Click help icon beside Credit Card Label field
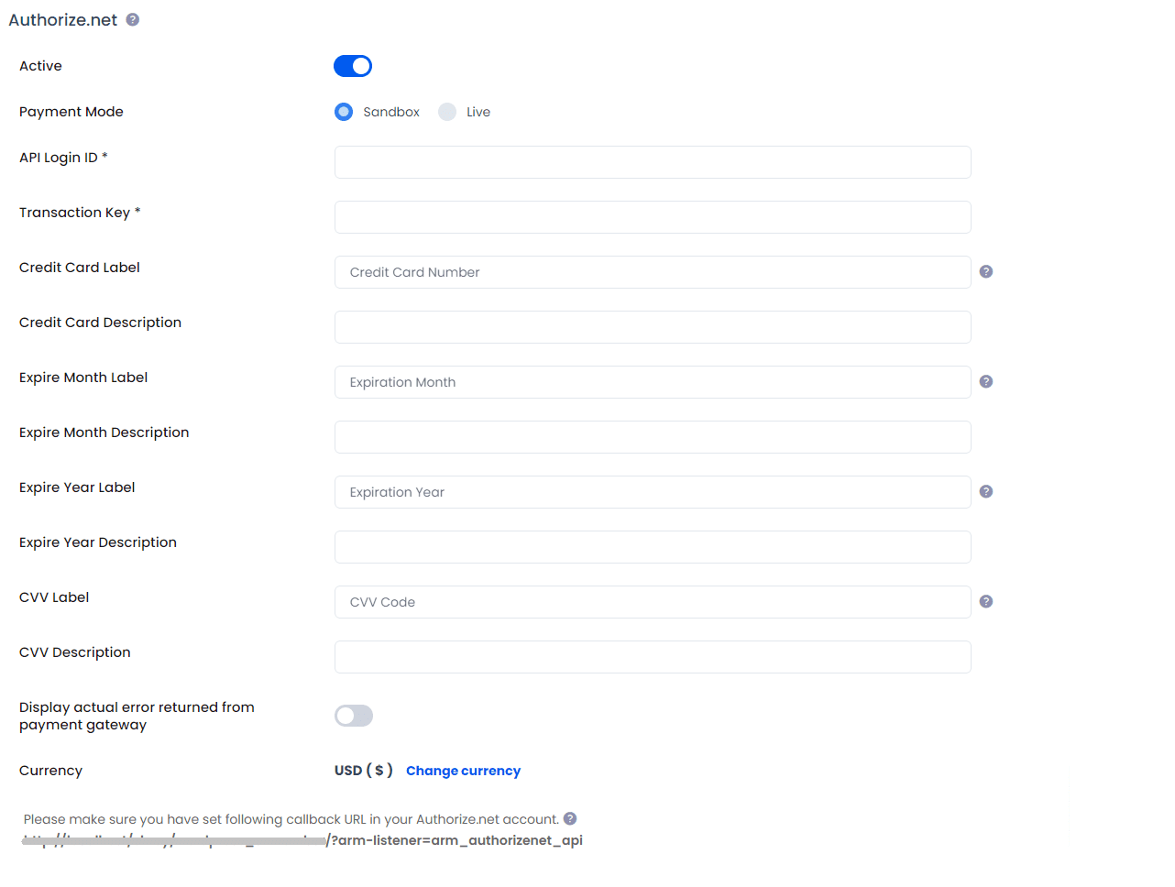Viewport: 1175px width, 887px height. click(986, 271)
